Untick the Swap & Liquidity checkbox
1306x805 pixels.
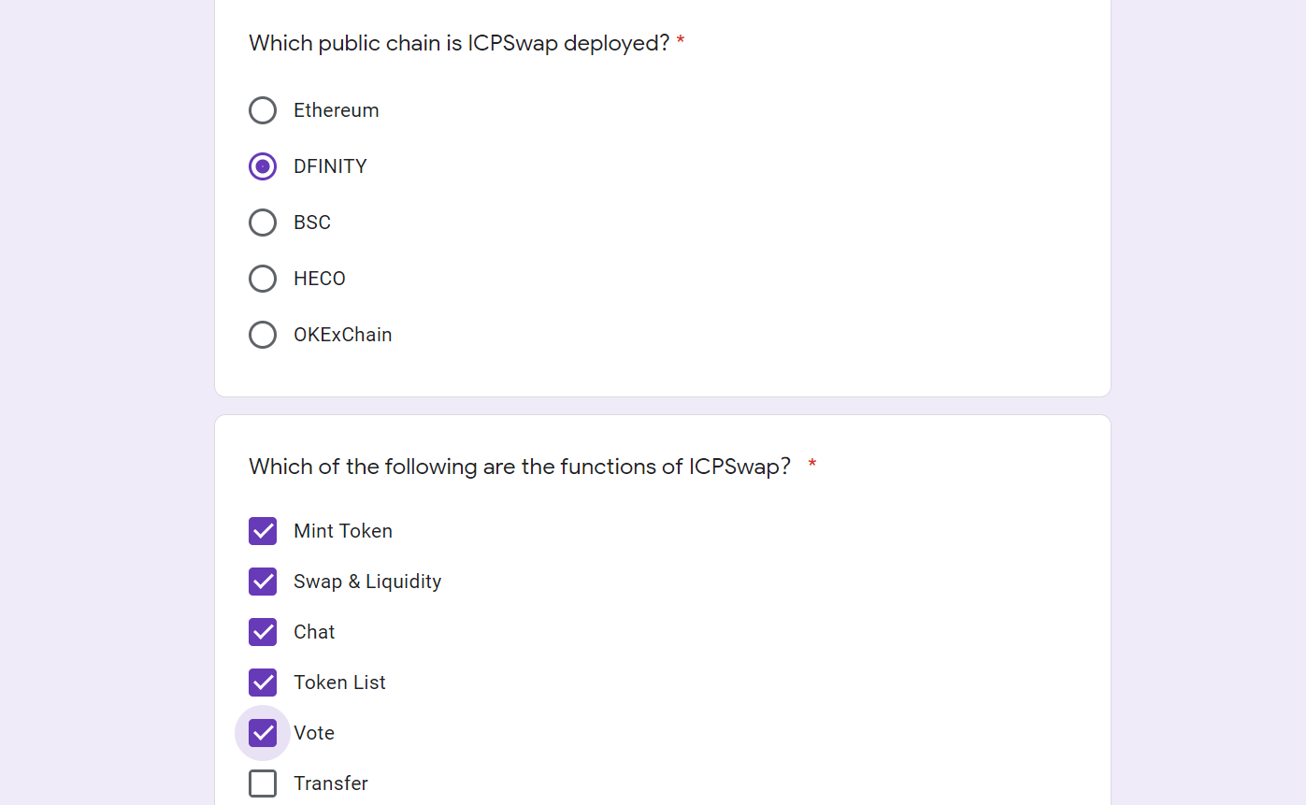(x=263, y=582)
